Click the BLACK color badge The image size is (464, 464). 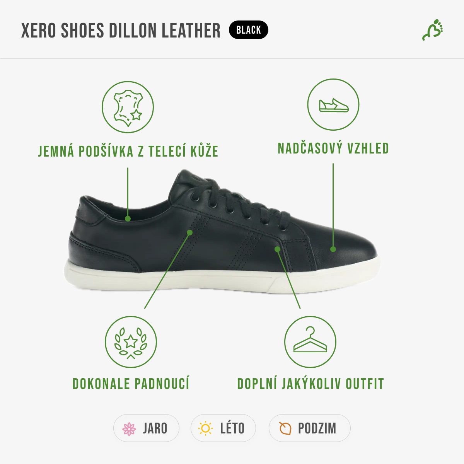click(249, 30)
